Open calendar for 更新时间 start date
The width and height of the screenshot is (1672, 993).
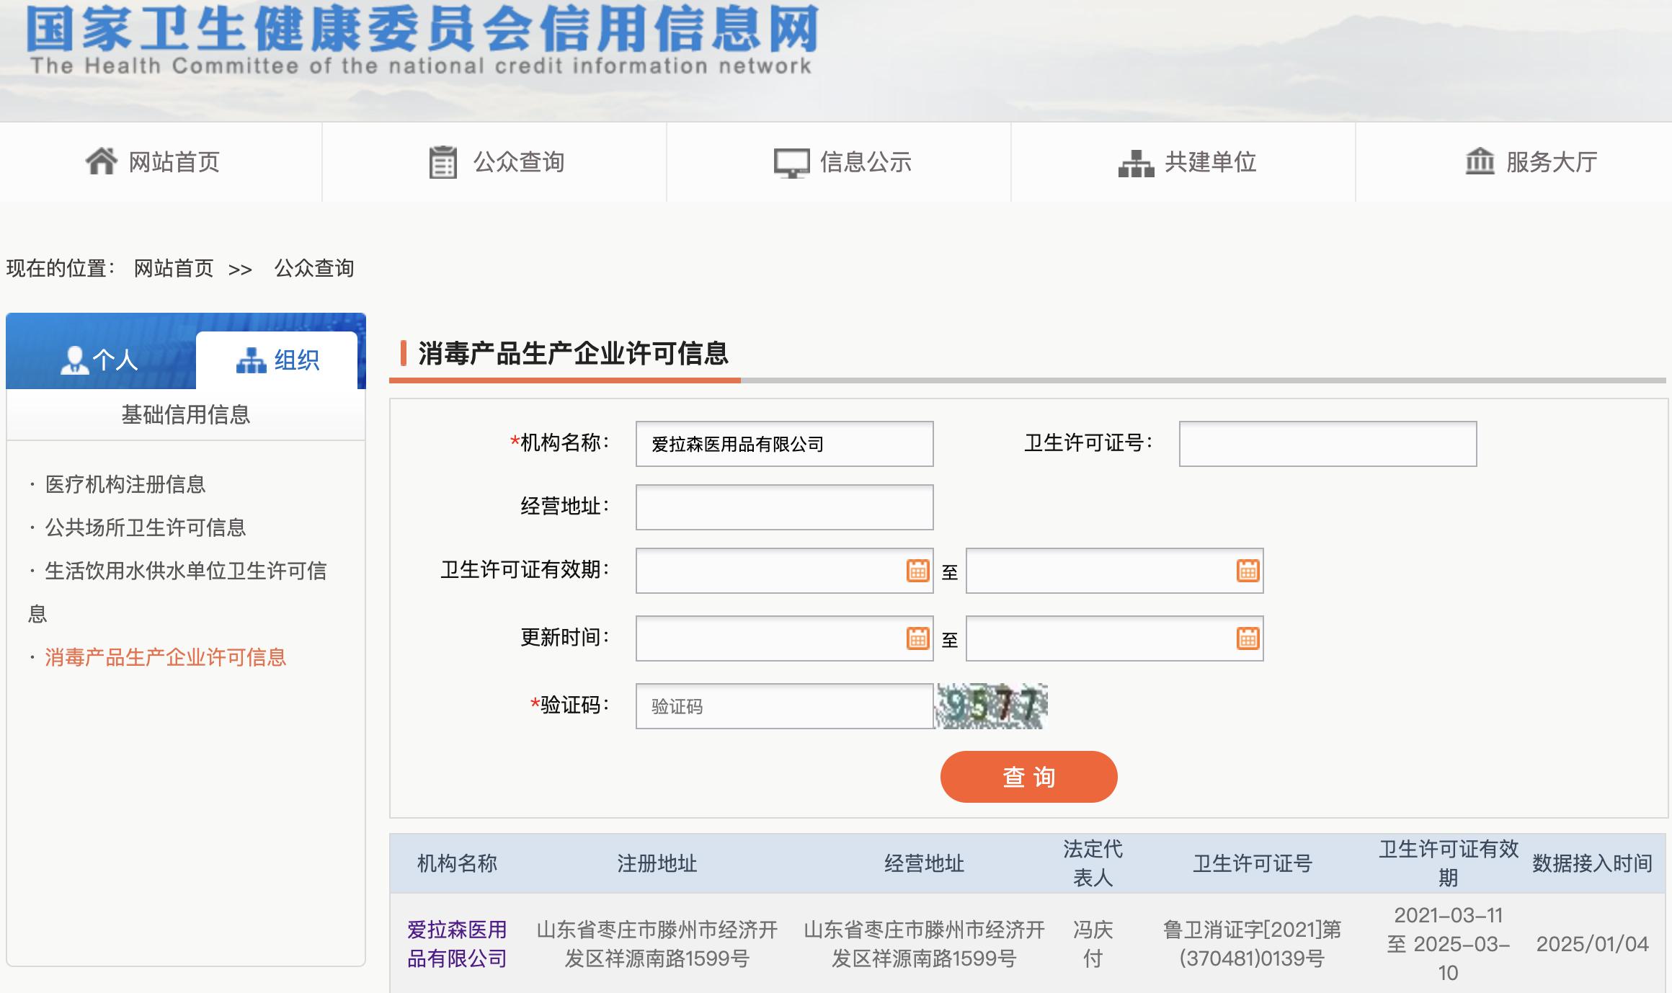917,638
